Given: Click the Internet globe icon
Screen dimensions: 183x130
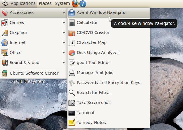Looking at the screenshot, I should (x=5, y=43).
